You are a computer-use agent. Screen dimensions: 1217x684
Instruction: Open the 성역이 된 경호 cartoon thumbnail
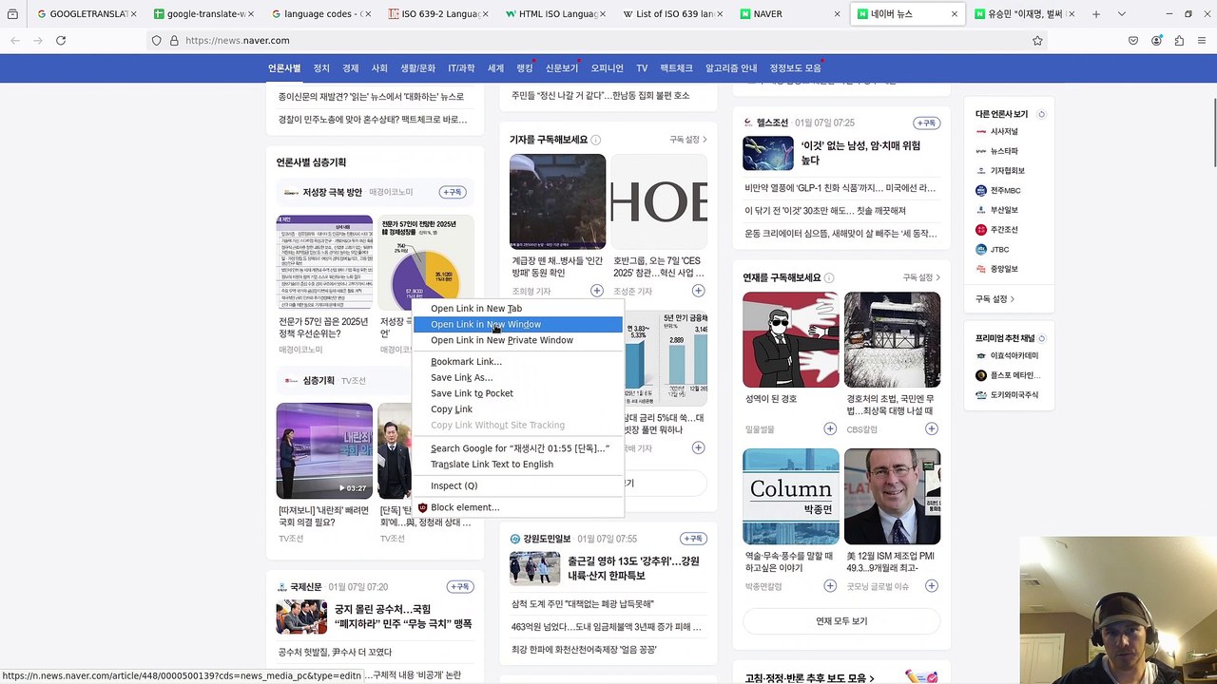point(791,339)
